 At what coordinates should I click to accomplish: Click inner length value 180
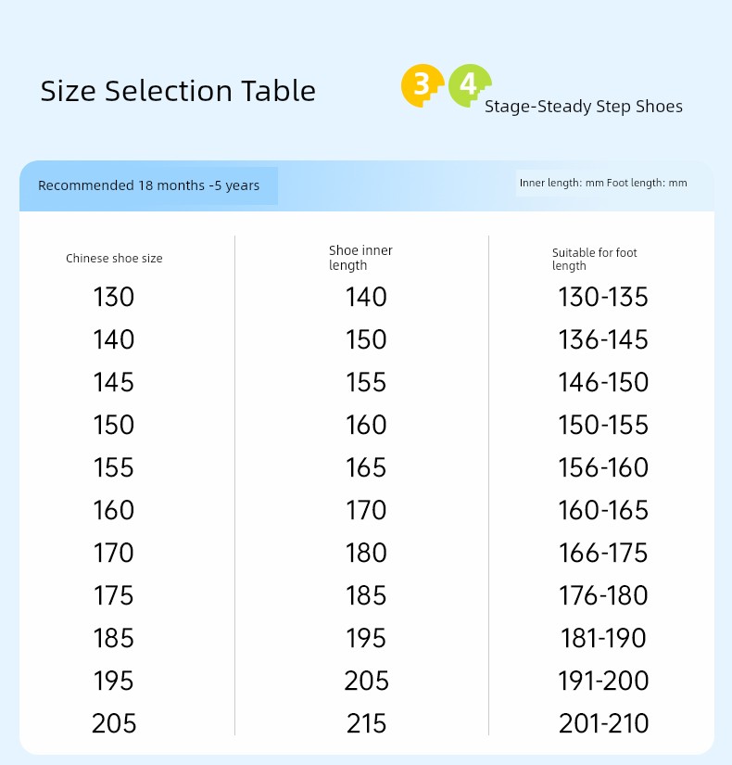[x=366, y=553]
